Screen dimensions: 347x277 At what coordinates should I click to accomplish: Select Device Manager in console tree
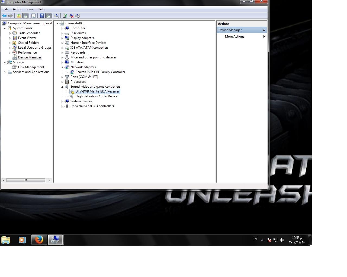pos(30,57)
